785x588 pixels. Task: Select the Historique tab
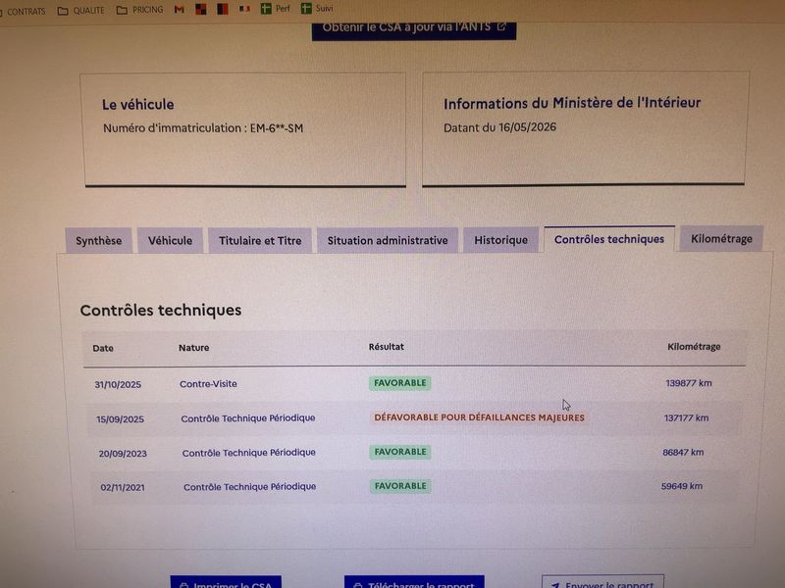click(500, 239)
